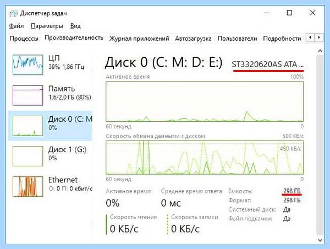Switch to the Процессы tab
The image size is (330, 249).
click(24, 39)
